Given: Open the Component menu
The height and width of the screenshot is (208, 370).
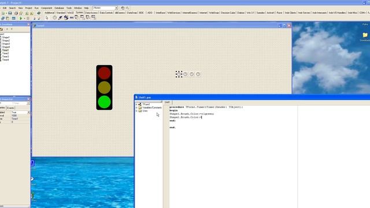Looking at the screenshot, I should (46, 8).
